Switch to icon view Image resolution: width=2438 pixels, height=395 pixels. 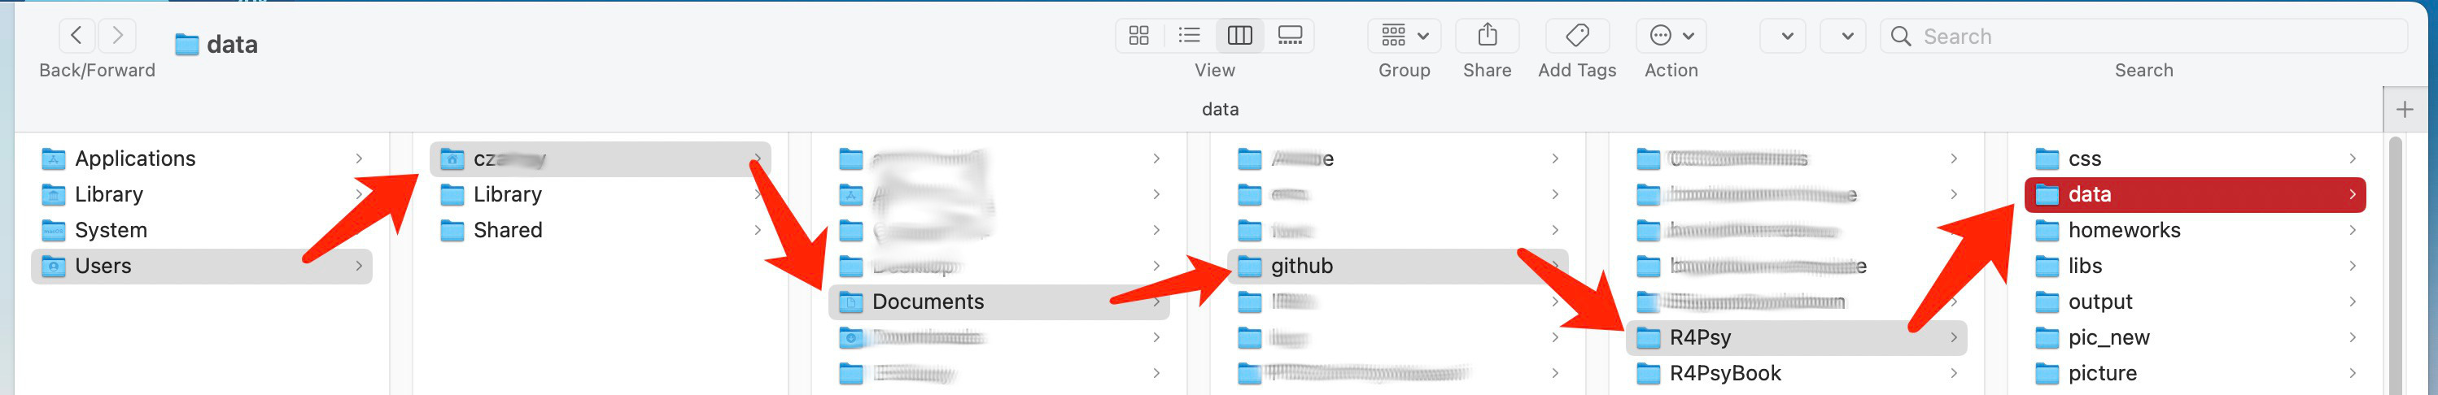click(x=1138, y=36)
